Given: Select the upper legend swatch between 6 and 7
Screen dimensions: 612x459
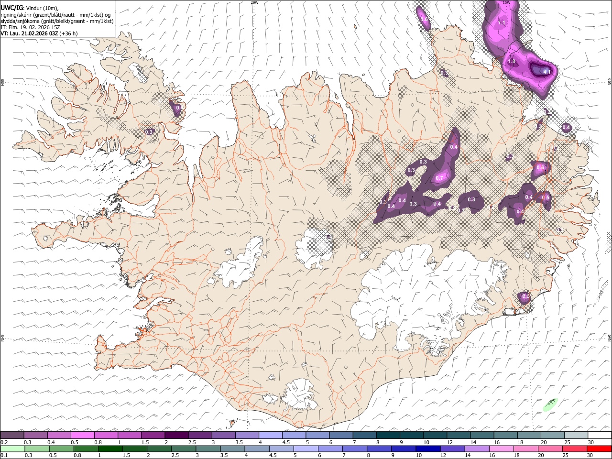Looking at the screenshot, I should [341, 436].
